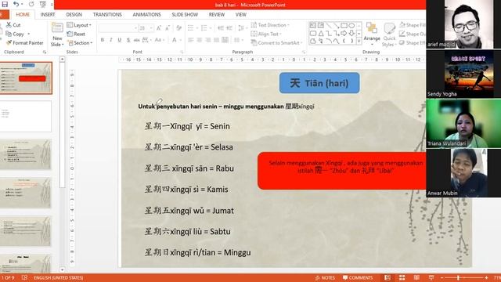
Task: Switch to the ANIMATIONS tab
Action: [146, 15]
